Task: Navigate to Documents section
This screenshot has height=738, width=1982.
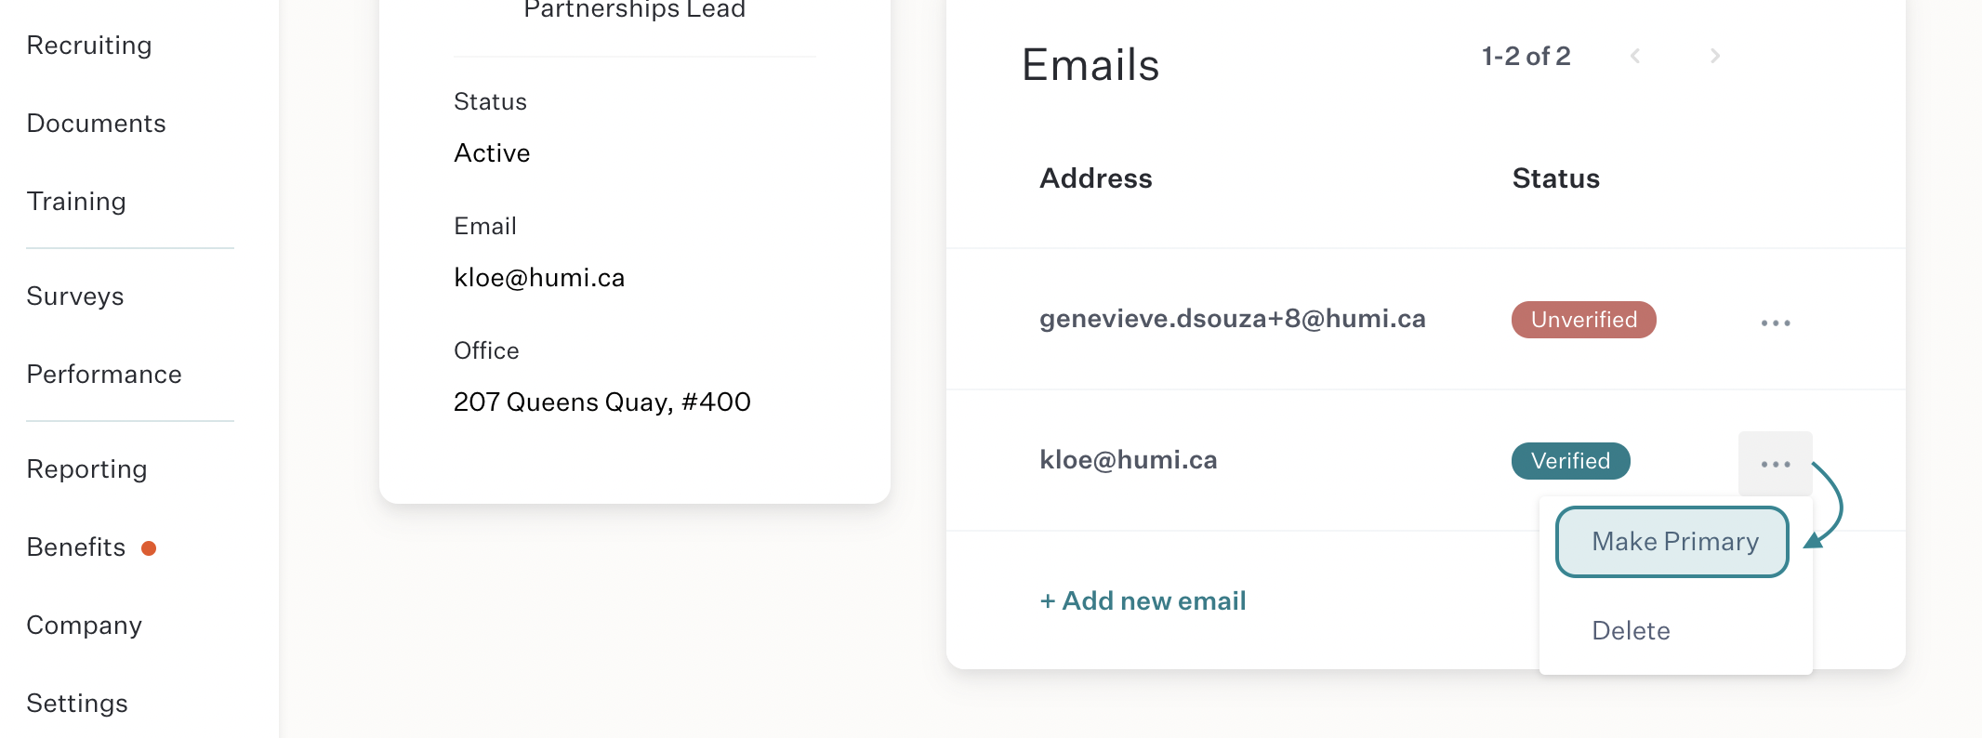Action: (97, 124)
